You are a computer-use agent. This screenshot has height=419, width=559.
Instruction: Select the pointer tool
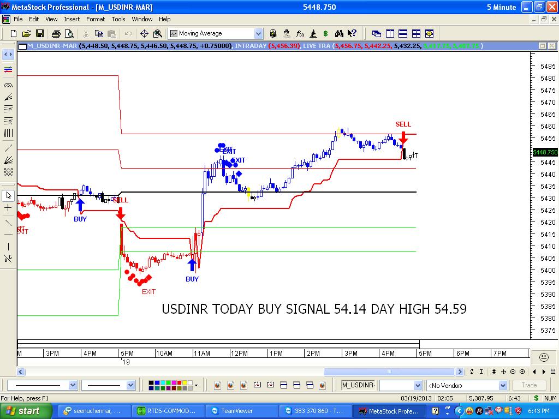tap(8, 195)
